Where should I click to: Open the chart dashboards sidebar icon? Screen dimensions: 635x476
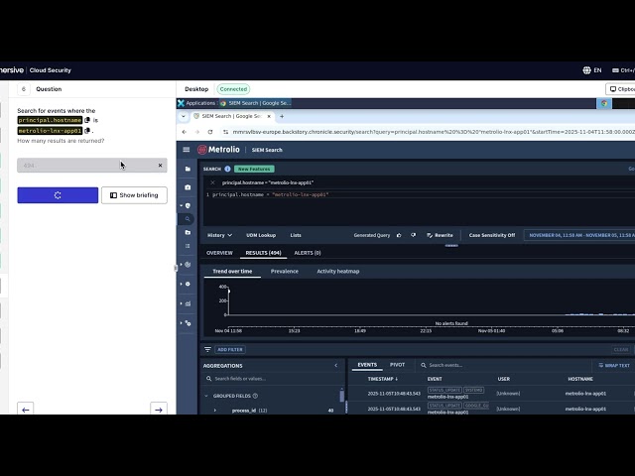click(x=188, y=303)
